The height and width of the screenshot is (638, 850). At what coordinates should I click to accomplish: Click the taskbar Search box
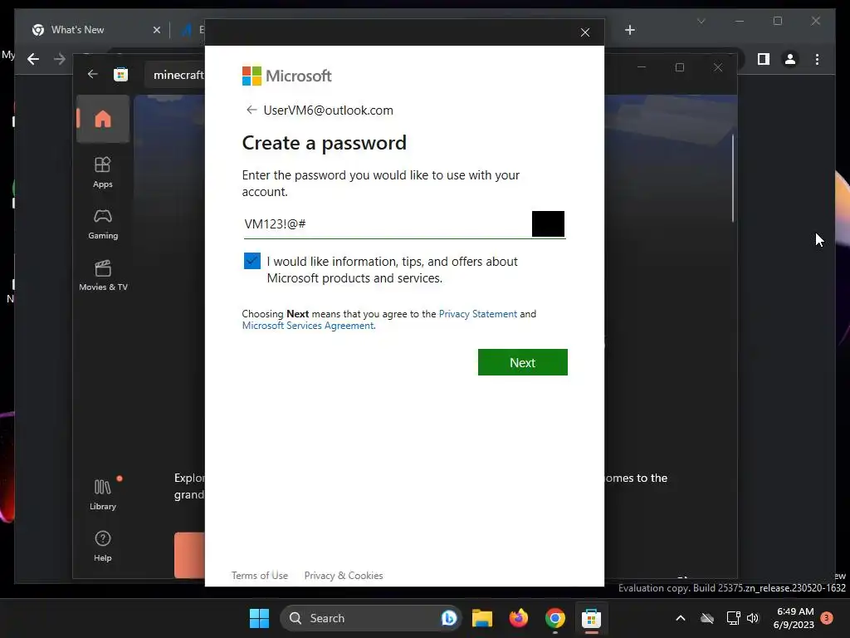(371, 618)
